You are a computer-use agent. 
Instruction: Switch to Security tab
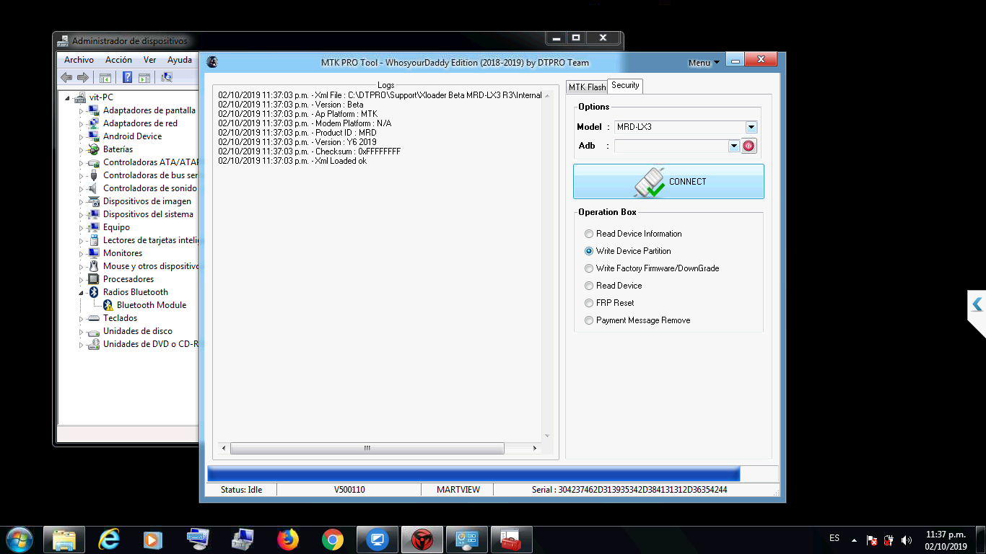point(625,86)
